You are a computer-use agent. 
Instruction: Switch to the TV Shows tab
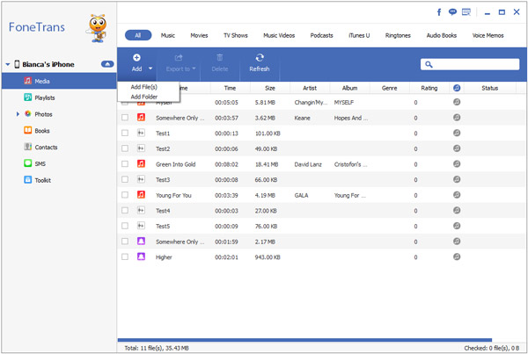(236, 35)
